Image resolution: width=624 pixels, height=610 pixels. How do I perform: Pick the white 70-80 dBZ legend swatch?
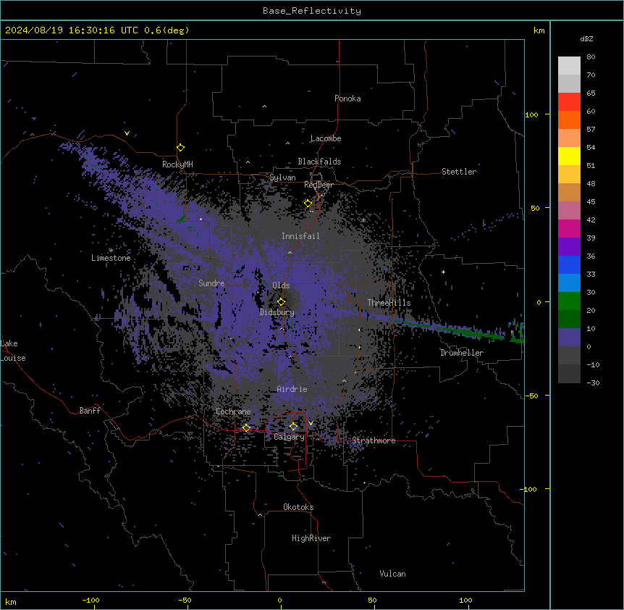[x=569, y=66]
